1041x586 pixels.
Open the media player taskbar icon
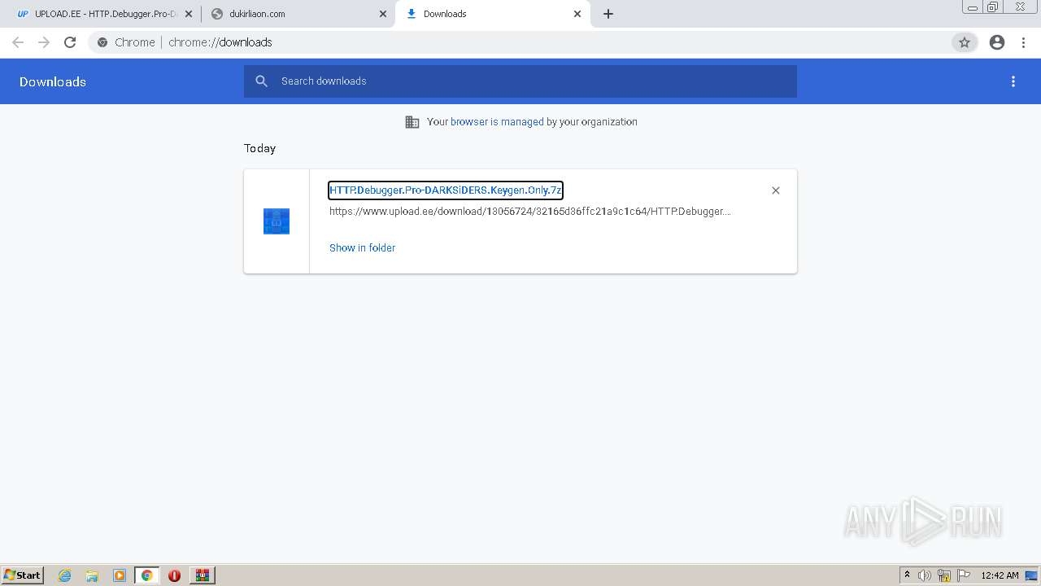[x=120, y=575]
